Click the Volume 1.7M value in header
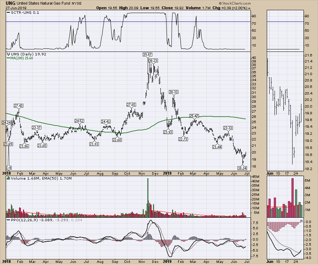The width and height of the screenshot is (318, 265). 198,8
